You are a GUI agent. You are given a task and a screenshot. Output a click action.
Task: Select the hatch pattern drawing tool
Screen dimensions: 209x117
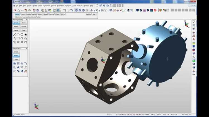[x=22, y=42]
